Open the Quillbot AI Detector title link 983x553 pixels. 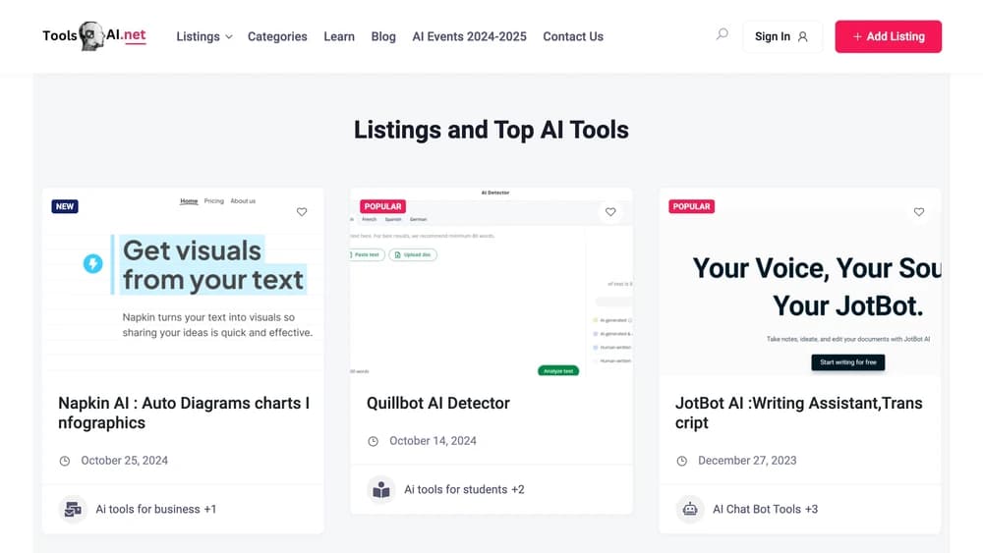point(438,404)
